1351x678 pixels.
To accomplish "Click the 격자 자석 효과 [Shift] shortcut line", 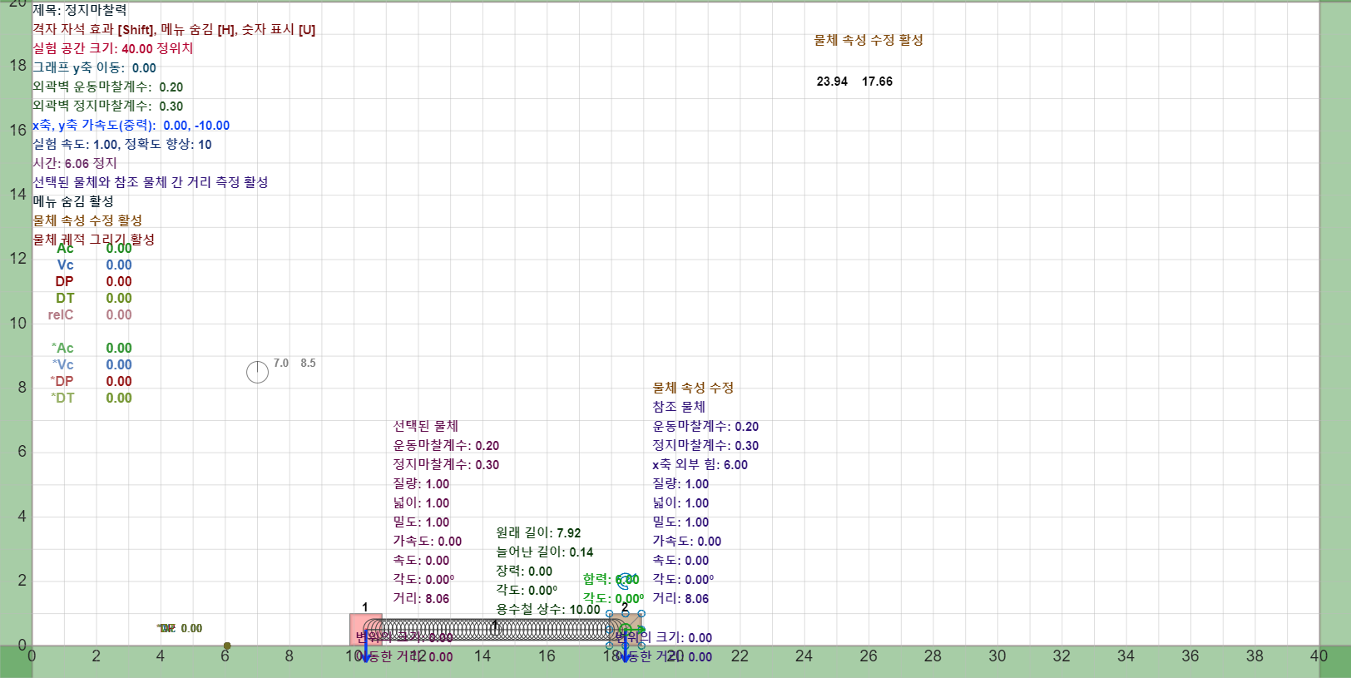I will point(174,29).
